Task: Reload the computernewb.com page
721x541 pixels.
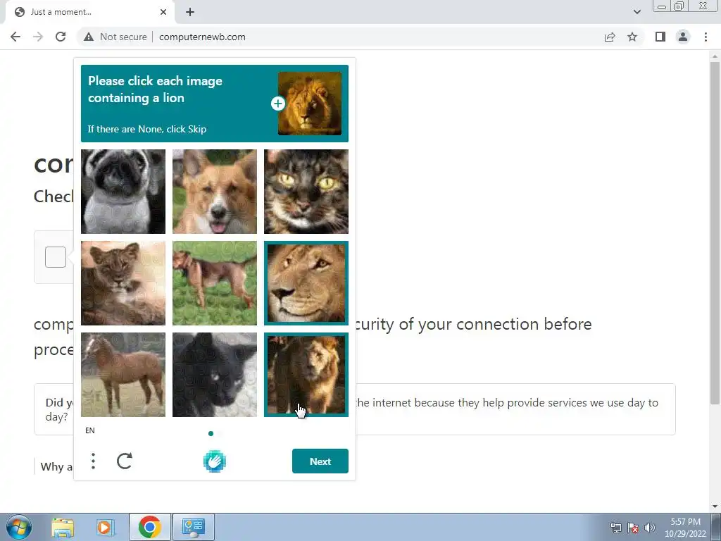Action: [x=61, y=37]
